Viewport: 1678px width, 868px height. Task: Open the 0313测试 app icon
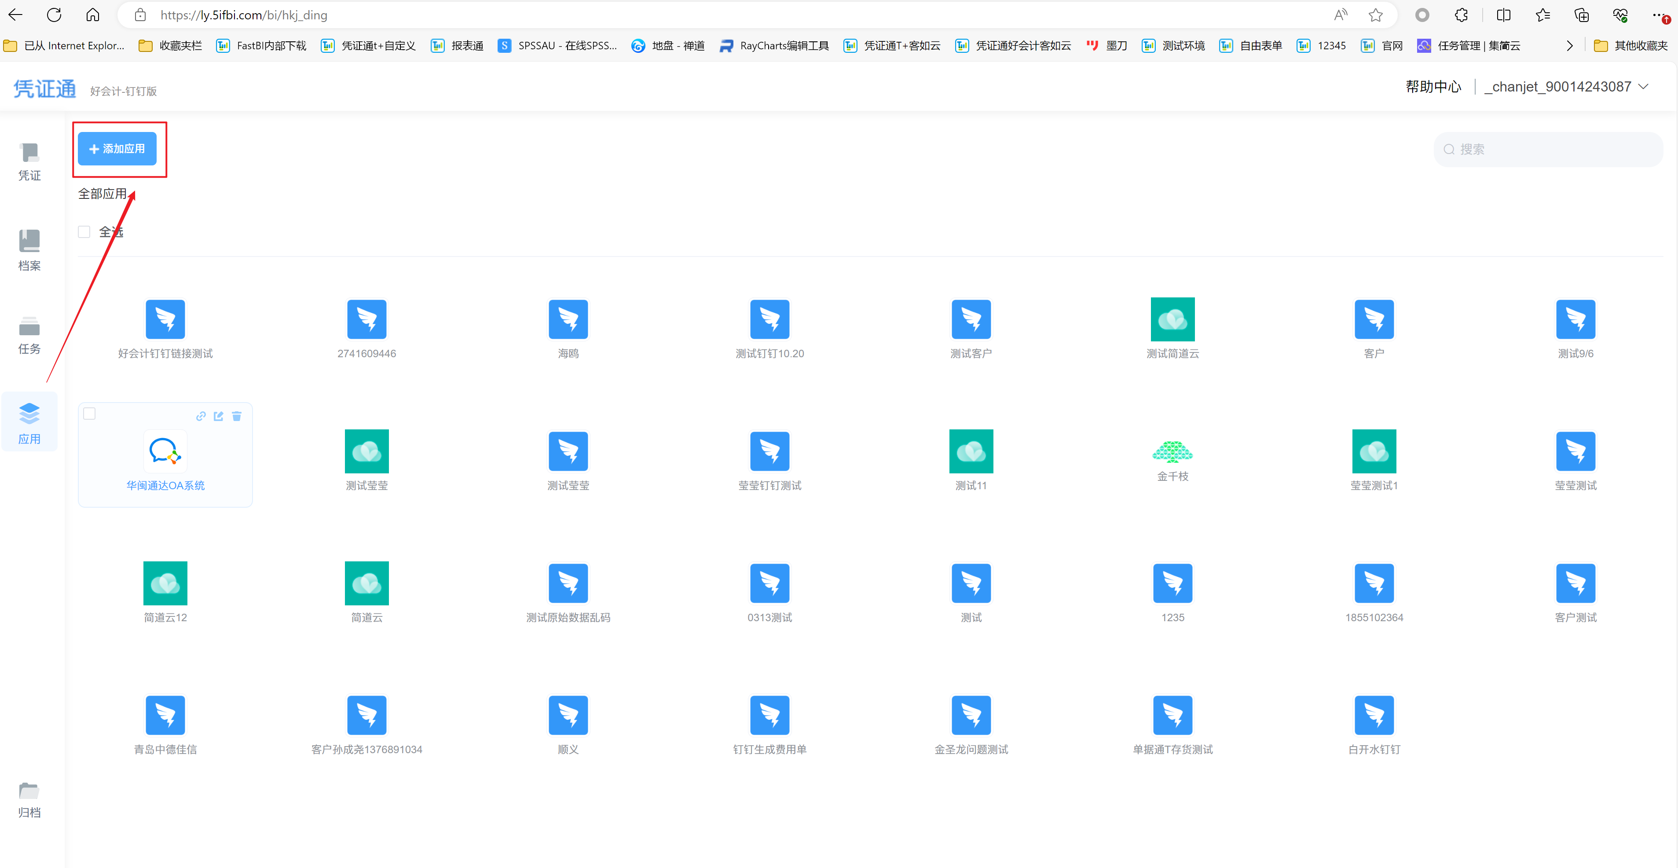(x=769, y=583)
